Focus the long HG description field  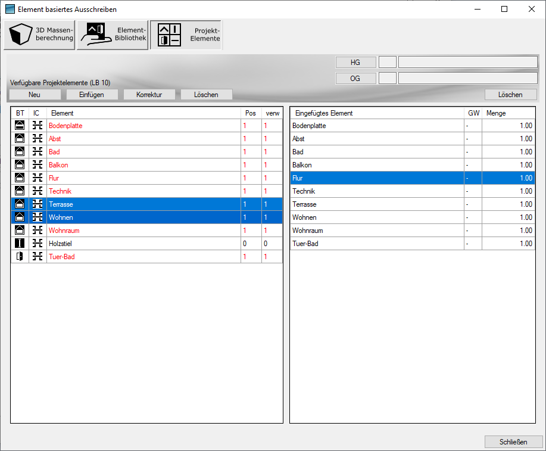[x=467, y=63]
